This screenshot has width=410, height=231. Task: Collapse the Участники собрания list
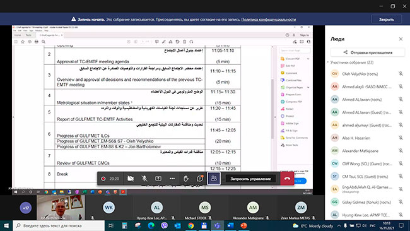pyautogui.click(x=328, y=62)
